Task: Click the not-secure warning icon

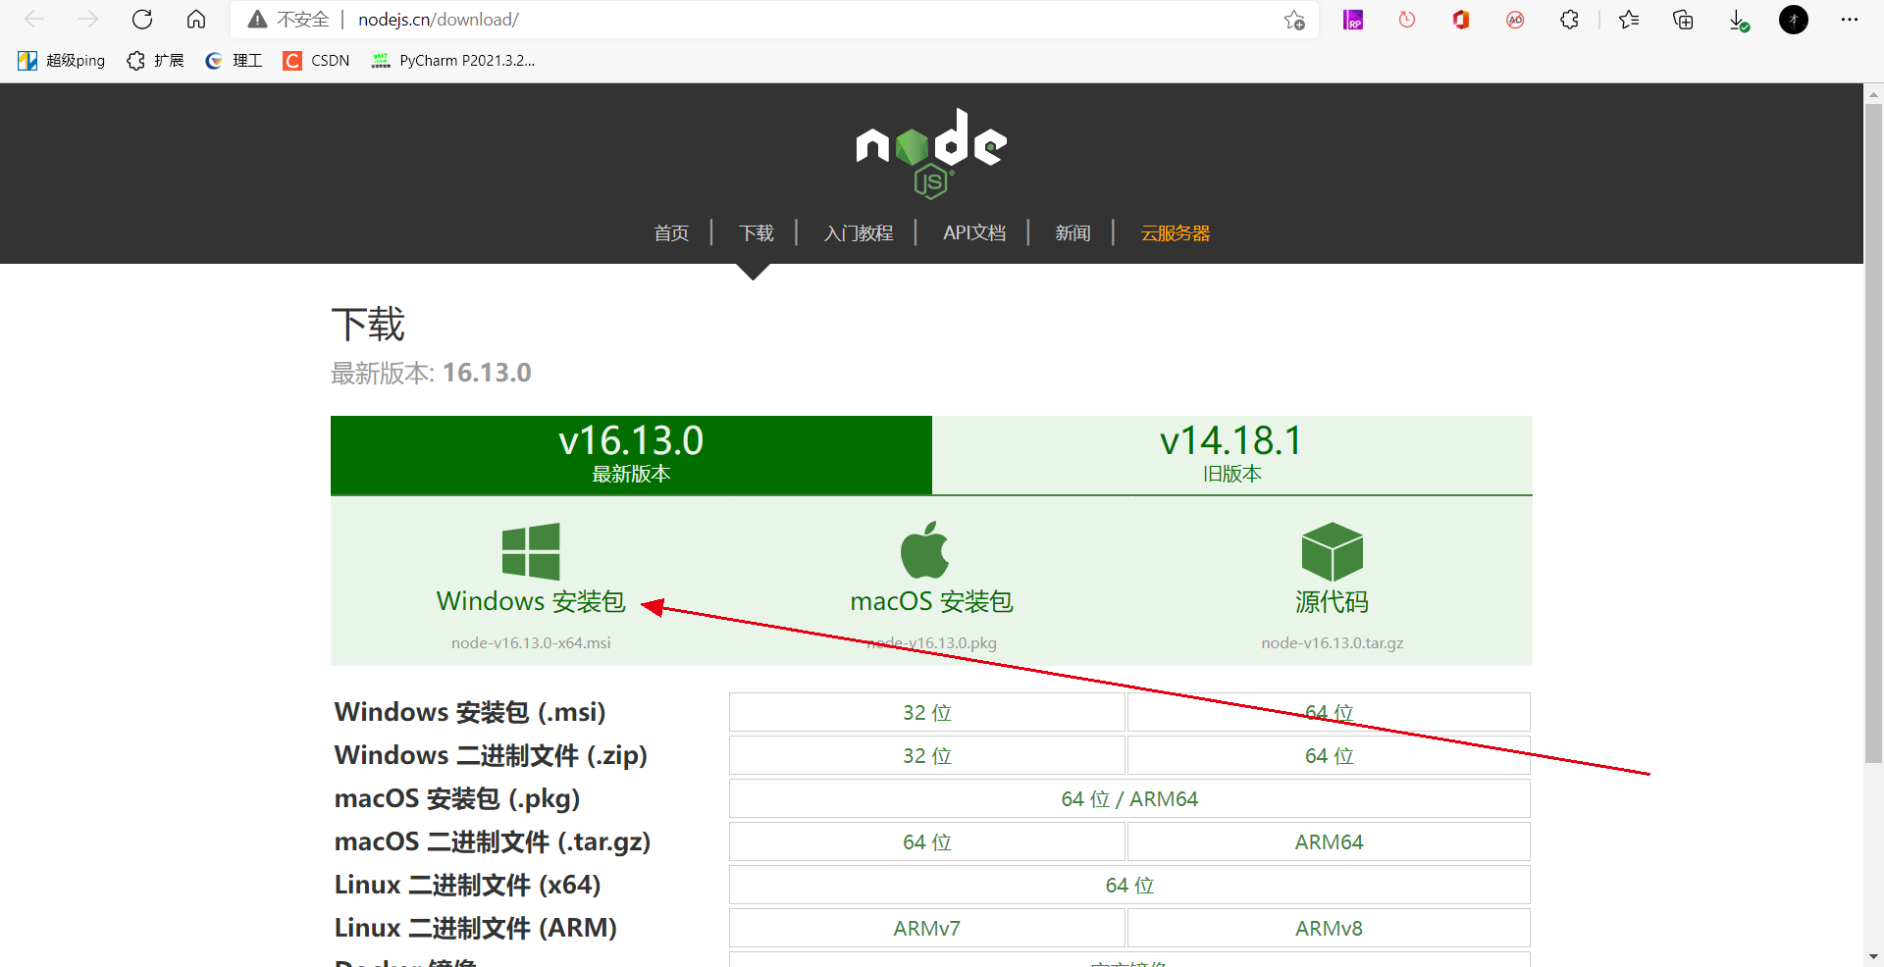Action: pos(257,20)
